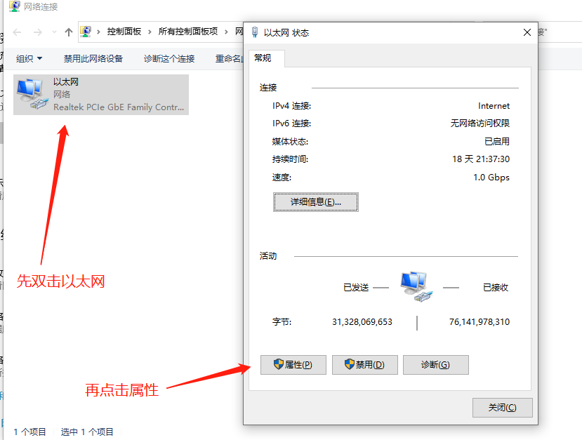Navigate forward with the forward arrow
This screenshot has width=582, height=440.
pos(37,32)
